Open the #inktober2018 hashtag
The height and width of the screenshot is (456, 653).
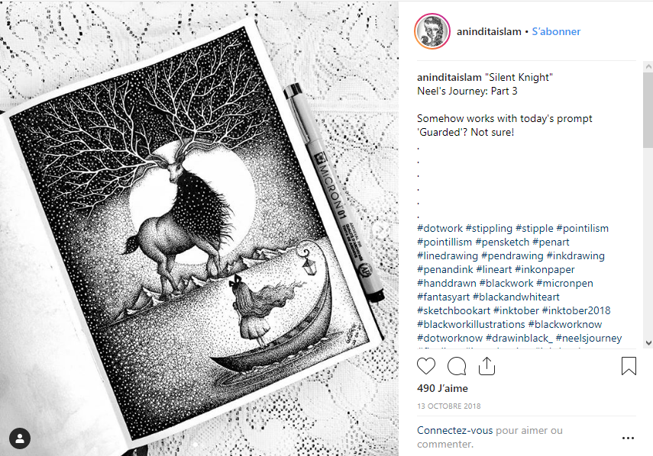(576, 310)
